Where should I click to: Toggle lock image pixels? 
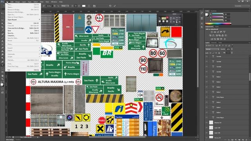pyautogui.click(x=213, y=53)
